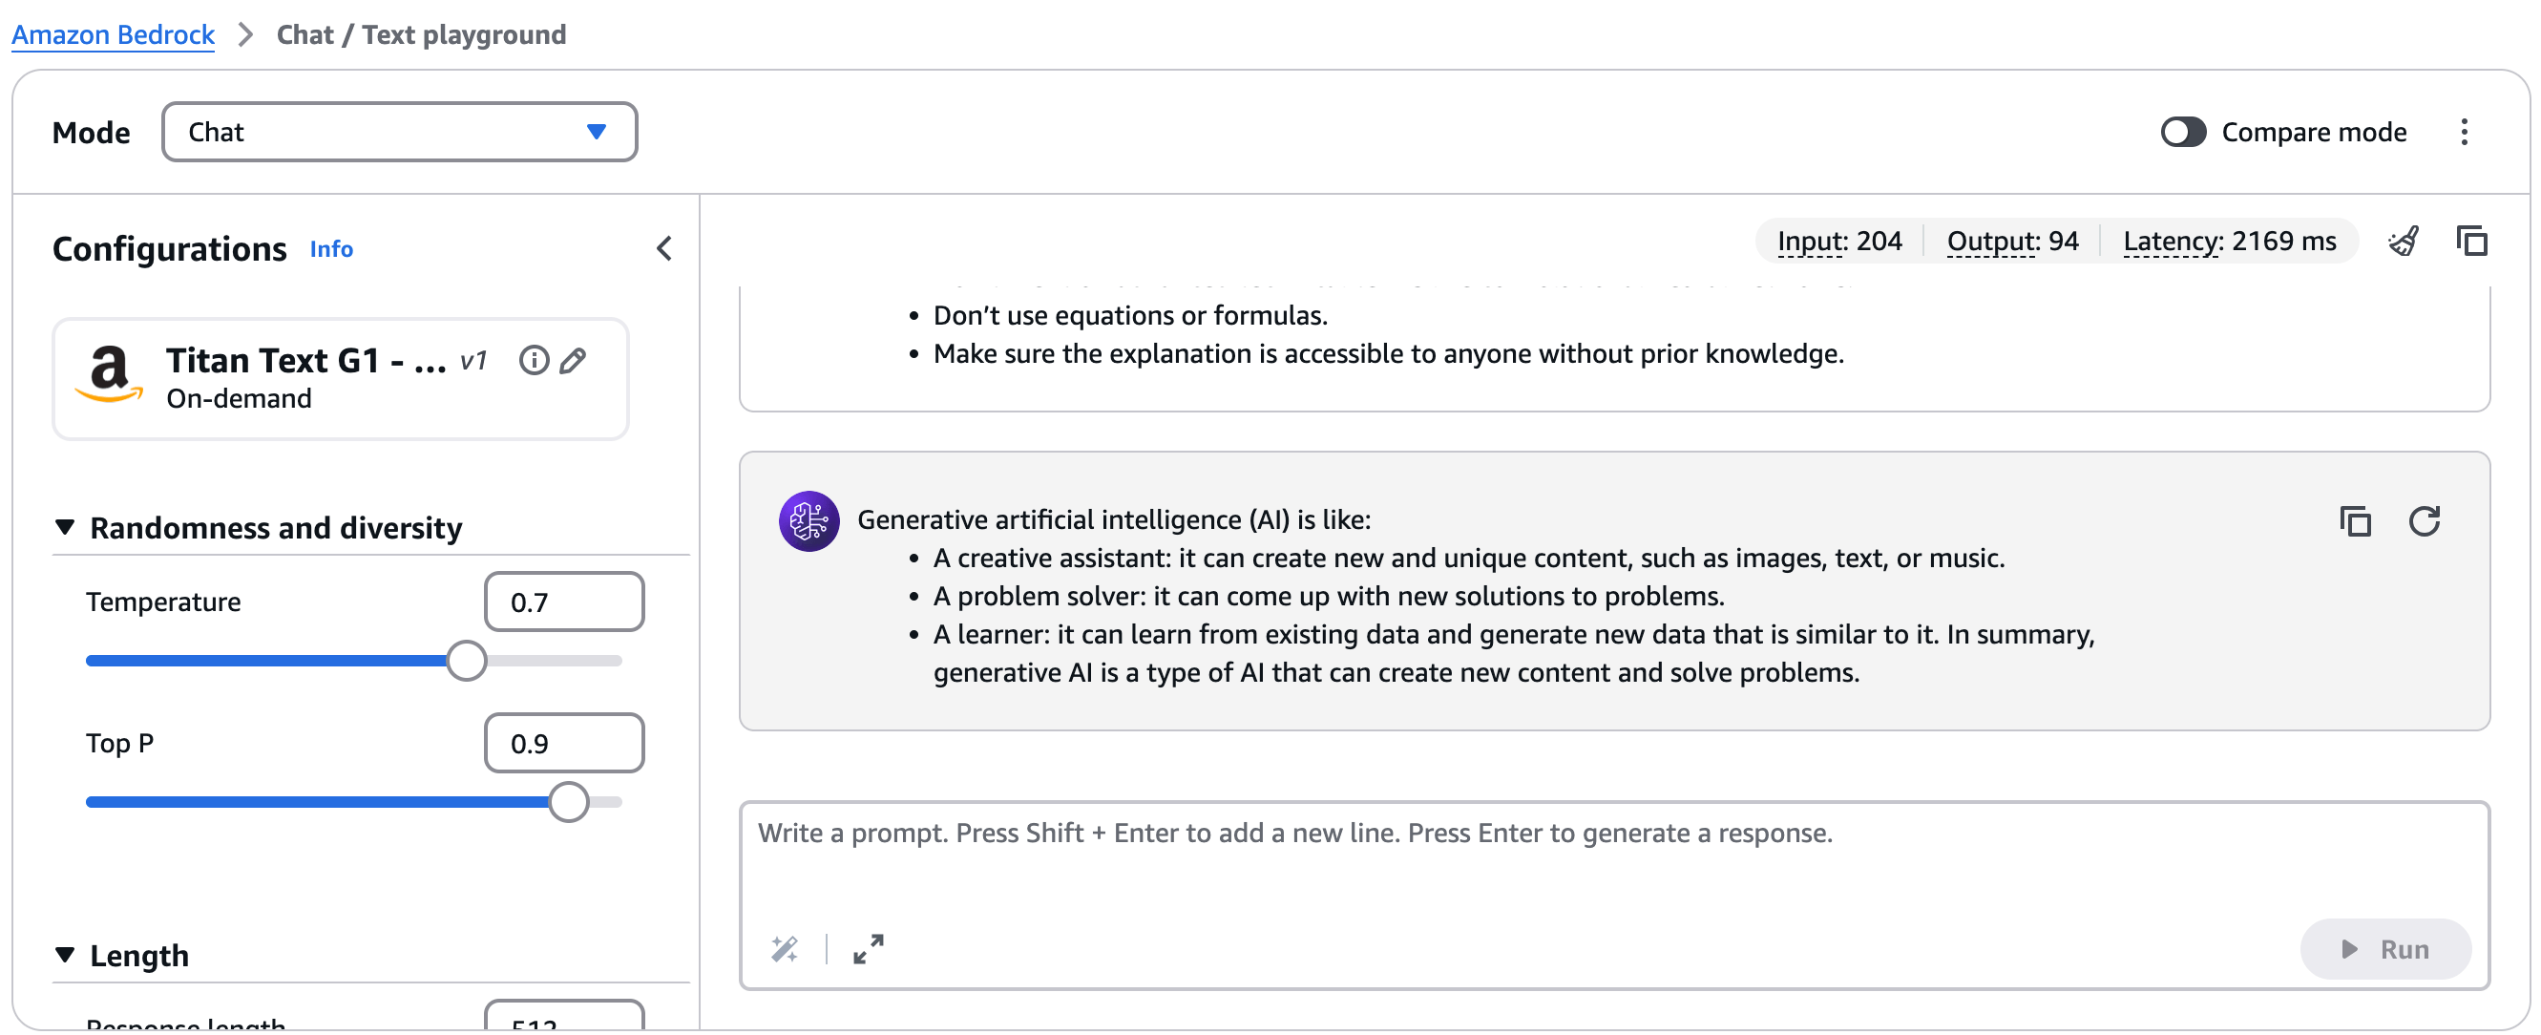Regenerate the AI response
The height and width of the screenshot is (1035, 2541).
click(2424, 521)
